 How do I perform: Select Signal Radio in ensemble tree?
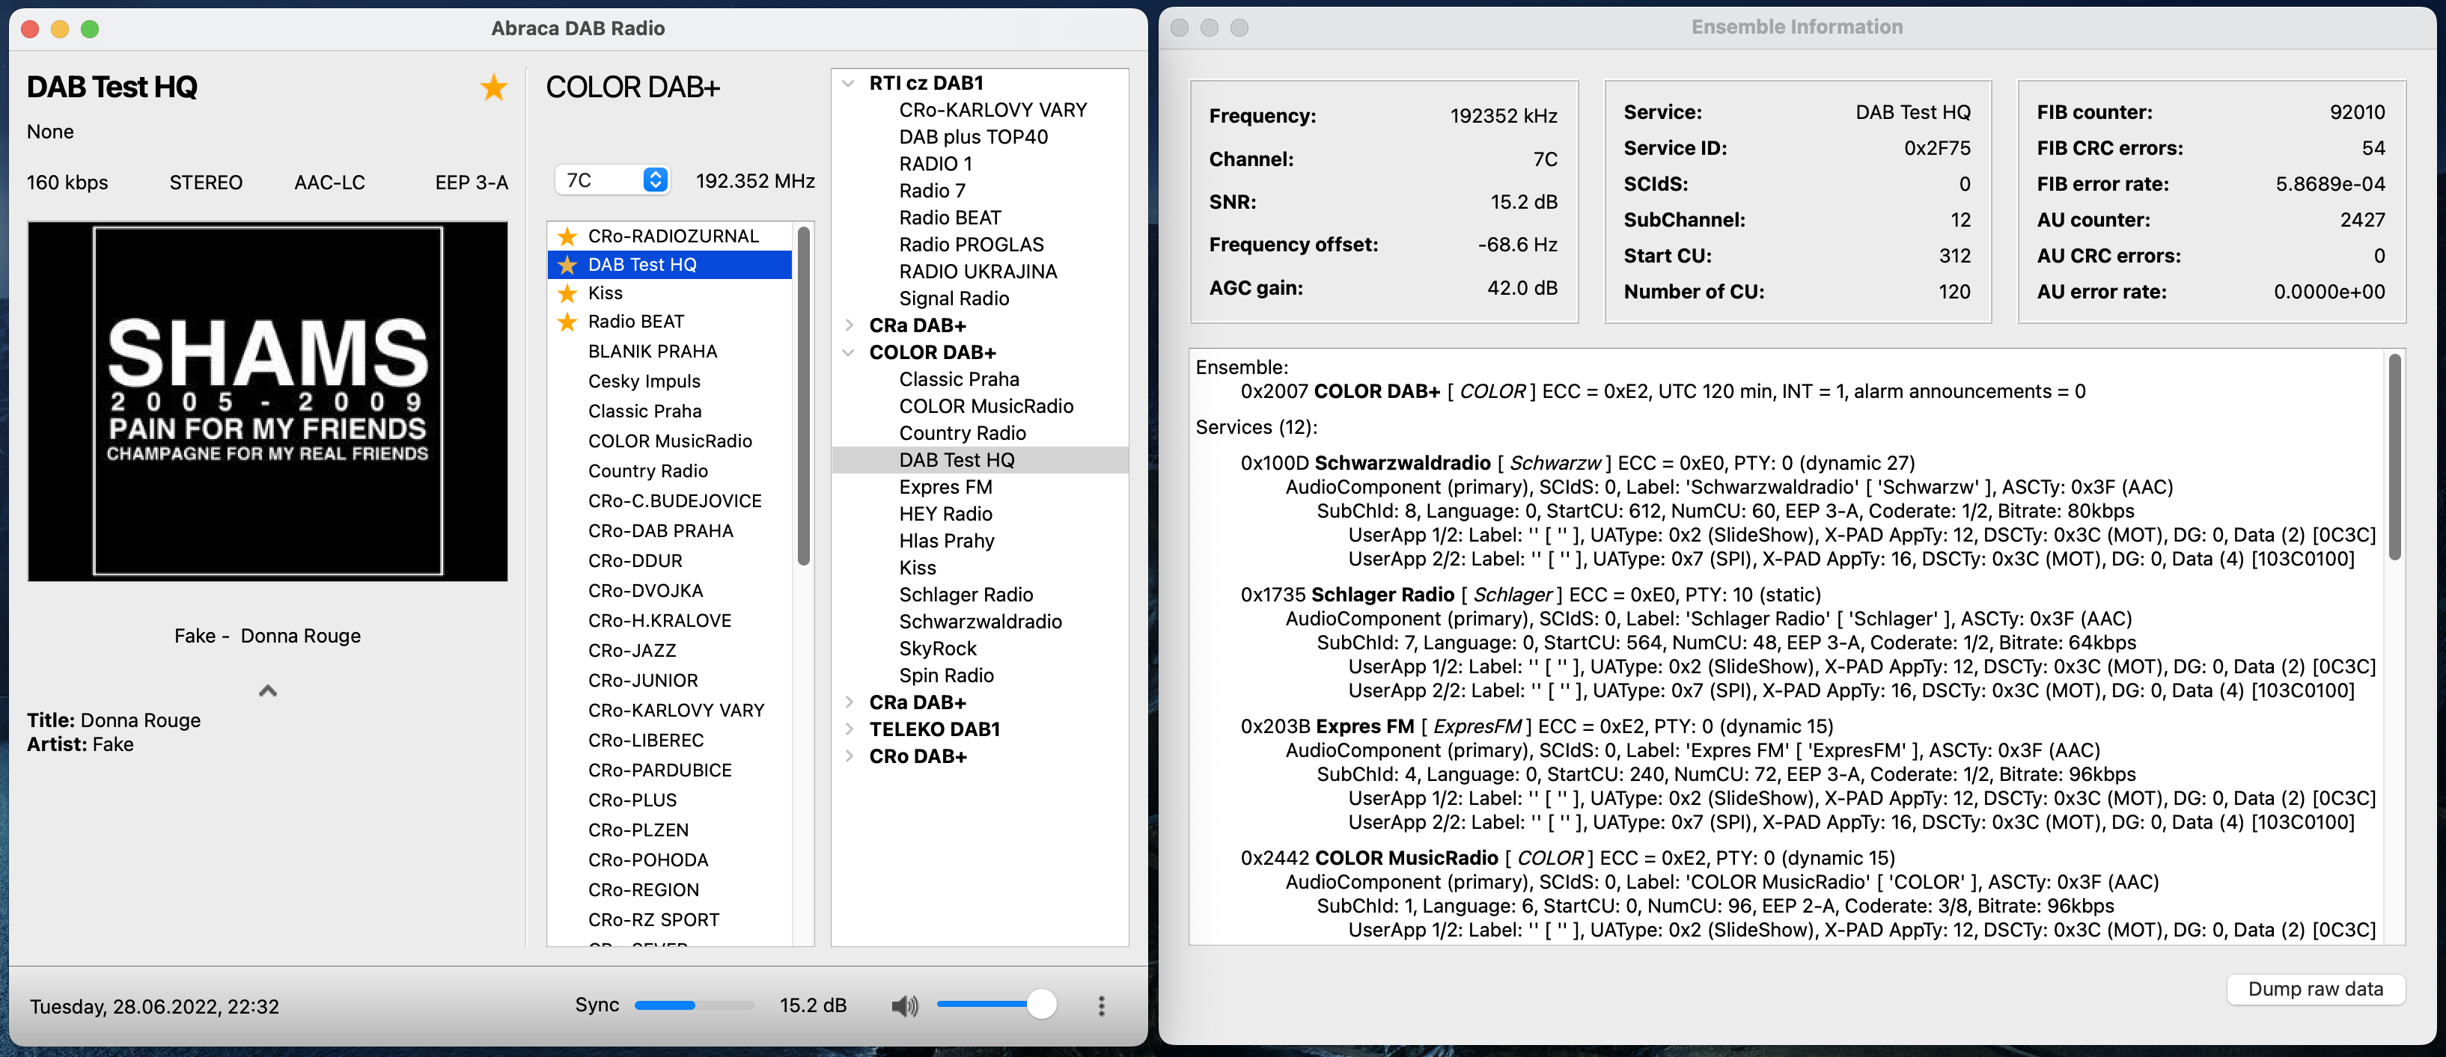954,298
